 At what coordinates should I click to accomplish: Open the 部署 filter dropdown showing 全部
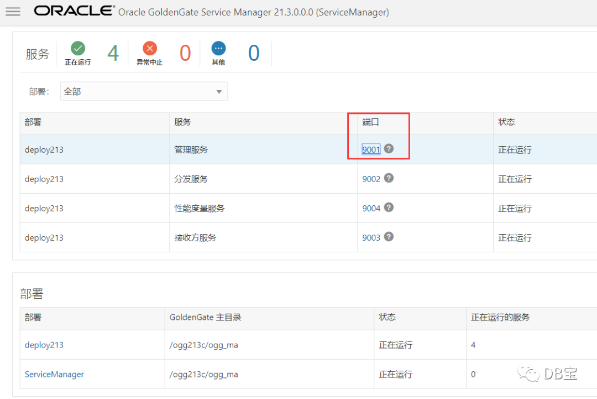144,91
